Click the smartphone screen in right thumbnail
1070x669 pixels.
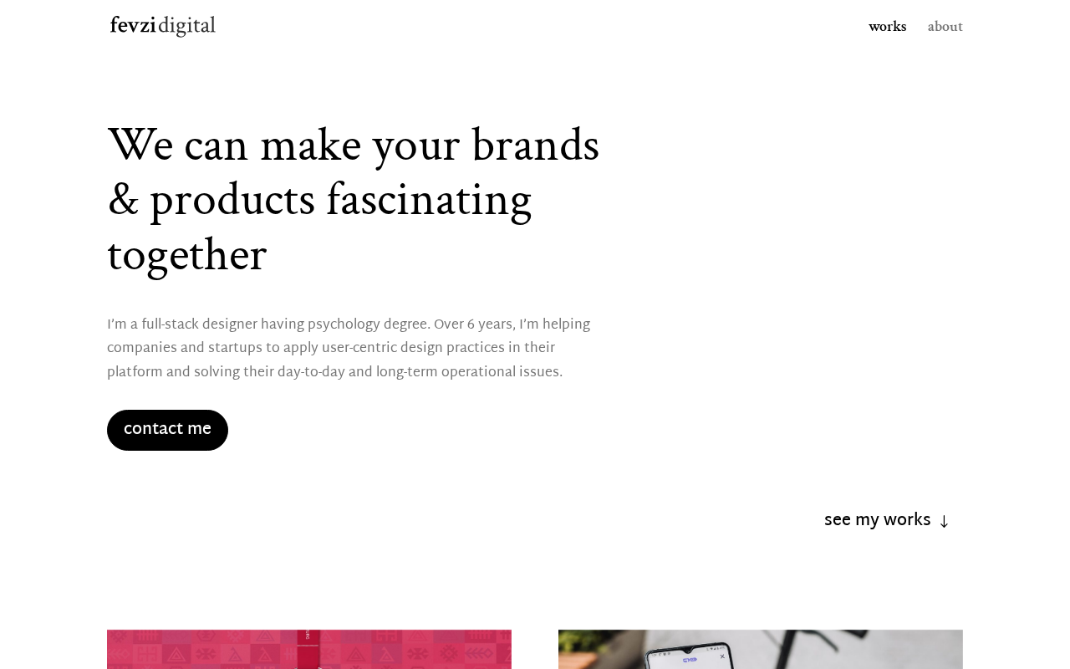pyautogui.click(x=690, y=658)
